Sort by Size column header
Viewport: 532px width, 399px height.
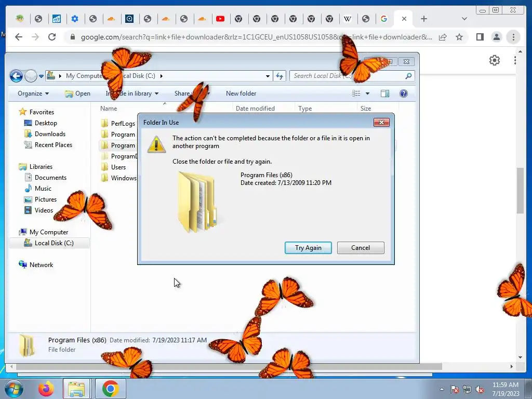(x=365, y=109)
